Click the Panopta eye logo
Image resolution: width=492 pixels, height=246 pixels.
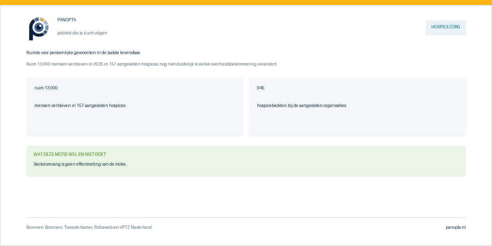[39, 29]
